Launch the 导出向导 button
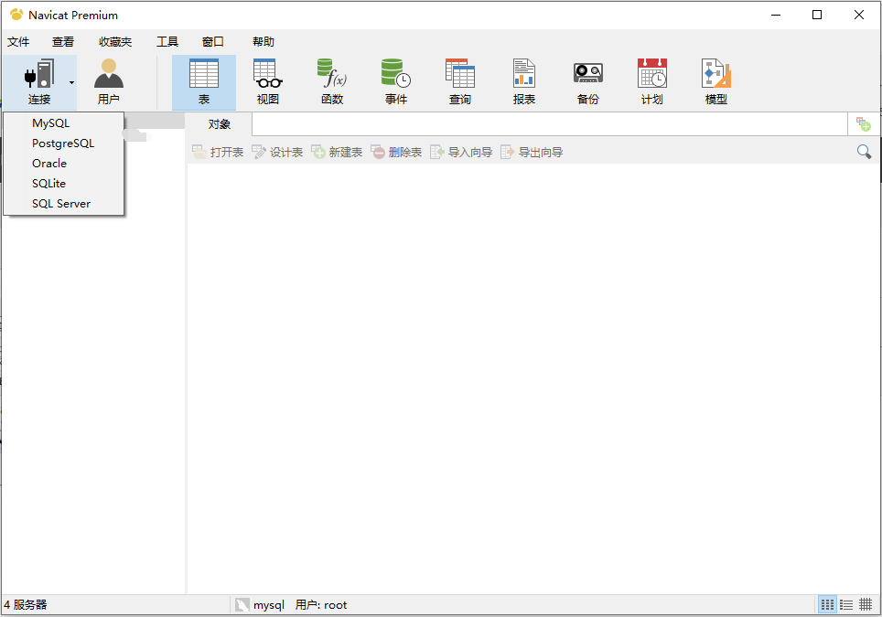This screenshot has height=617, width=882. [532, 153]
